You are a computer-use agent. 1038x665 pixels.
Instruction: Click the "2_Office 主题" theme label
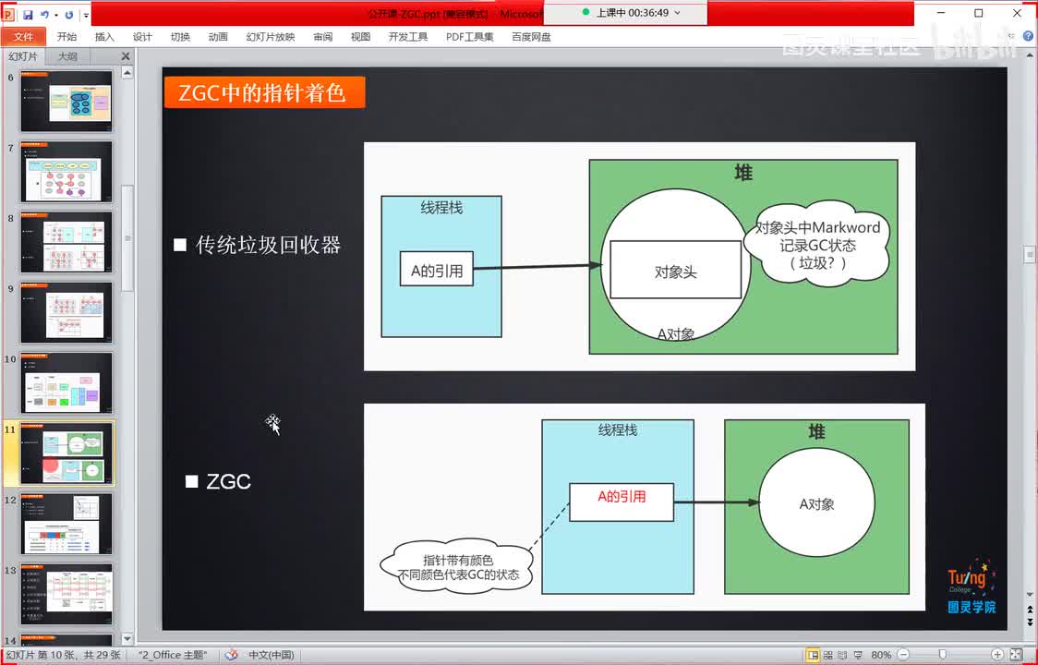click(172, 655)
